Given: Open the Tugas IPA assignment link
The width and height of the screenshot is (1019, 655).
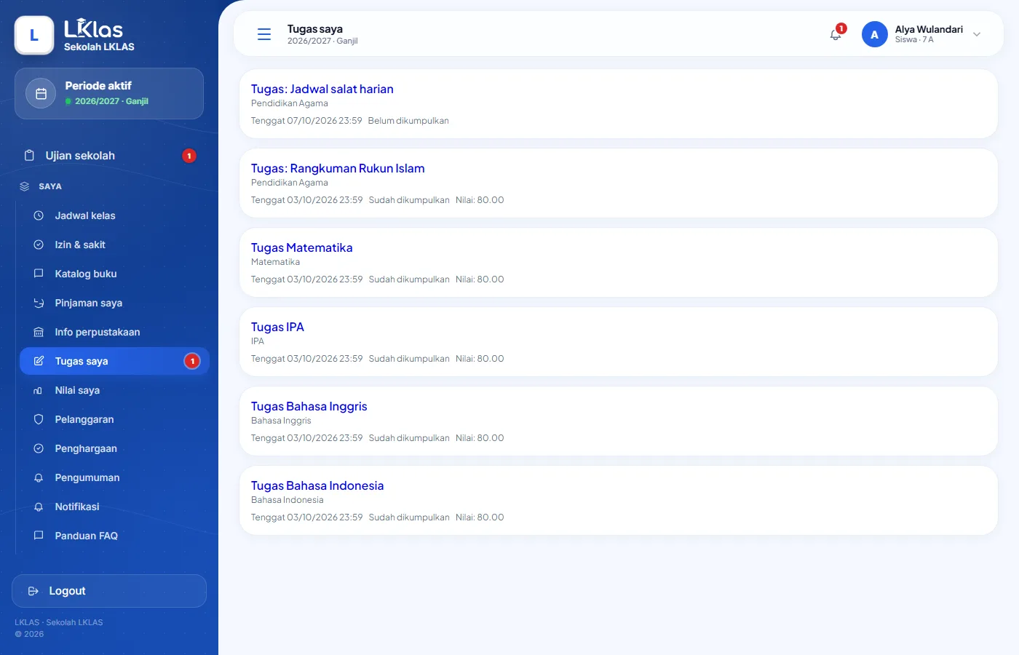Looking at the screenshot, I should 277,327.
